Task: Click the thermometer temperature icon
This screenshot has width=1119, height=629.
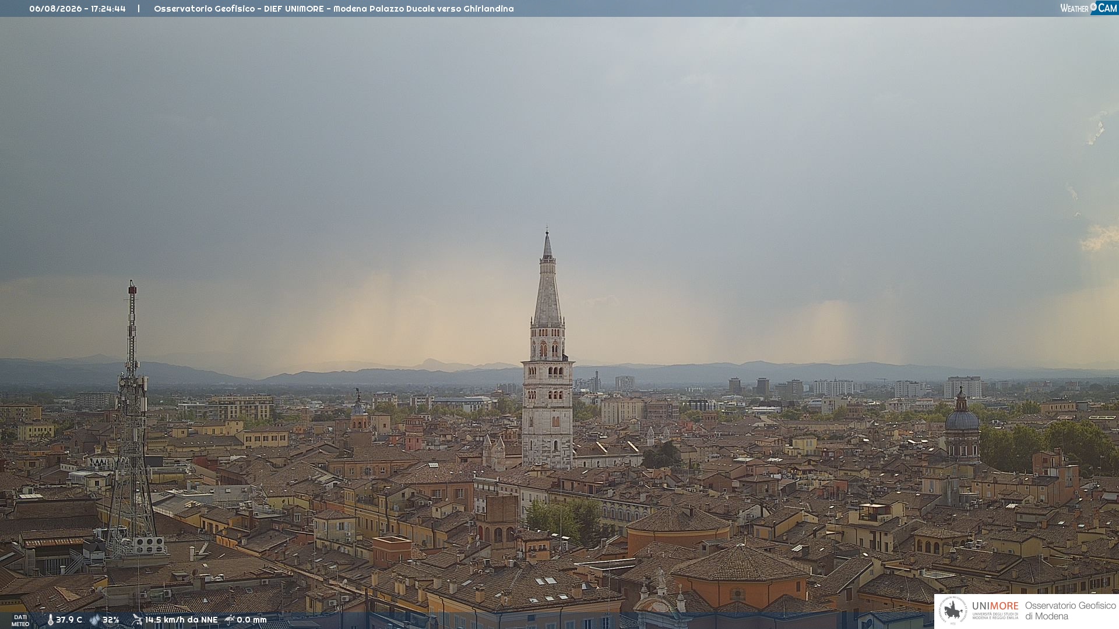Action: [50, 620]
